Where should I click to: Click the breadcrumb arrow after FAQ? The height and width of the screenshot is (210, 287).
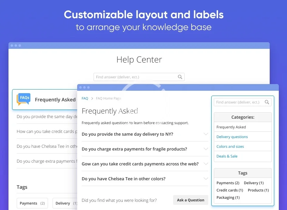92,99
